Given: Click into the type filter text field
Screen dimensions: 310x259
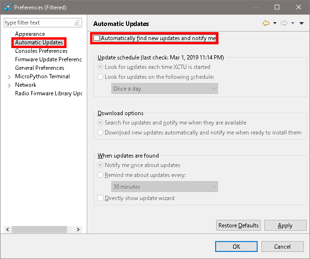Looking at the screenshot, I should pos(38,23).
